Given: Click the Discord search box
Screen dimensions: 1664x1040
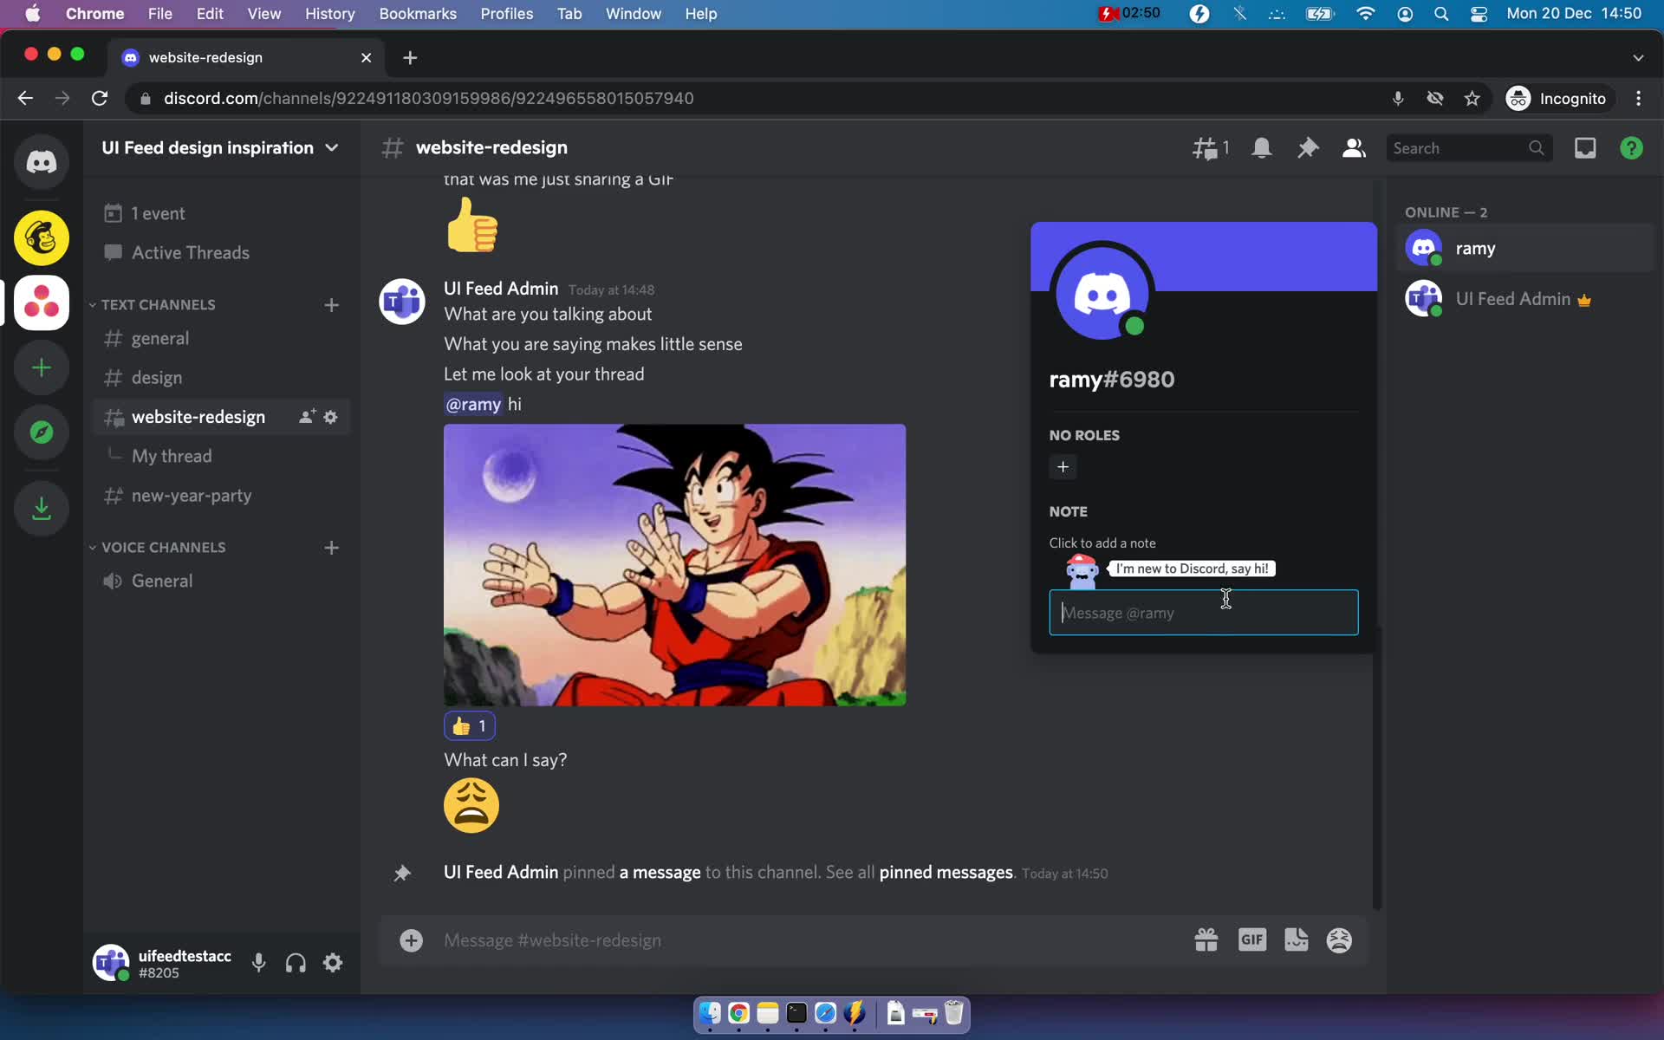Looking at the screenshot, I should point(1468,148).
